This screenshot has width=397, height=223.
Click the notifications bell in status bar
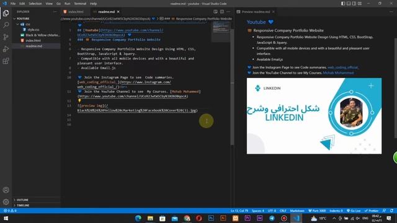(391, 211)
